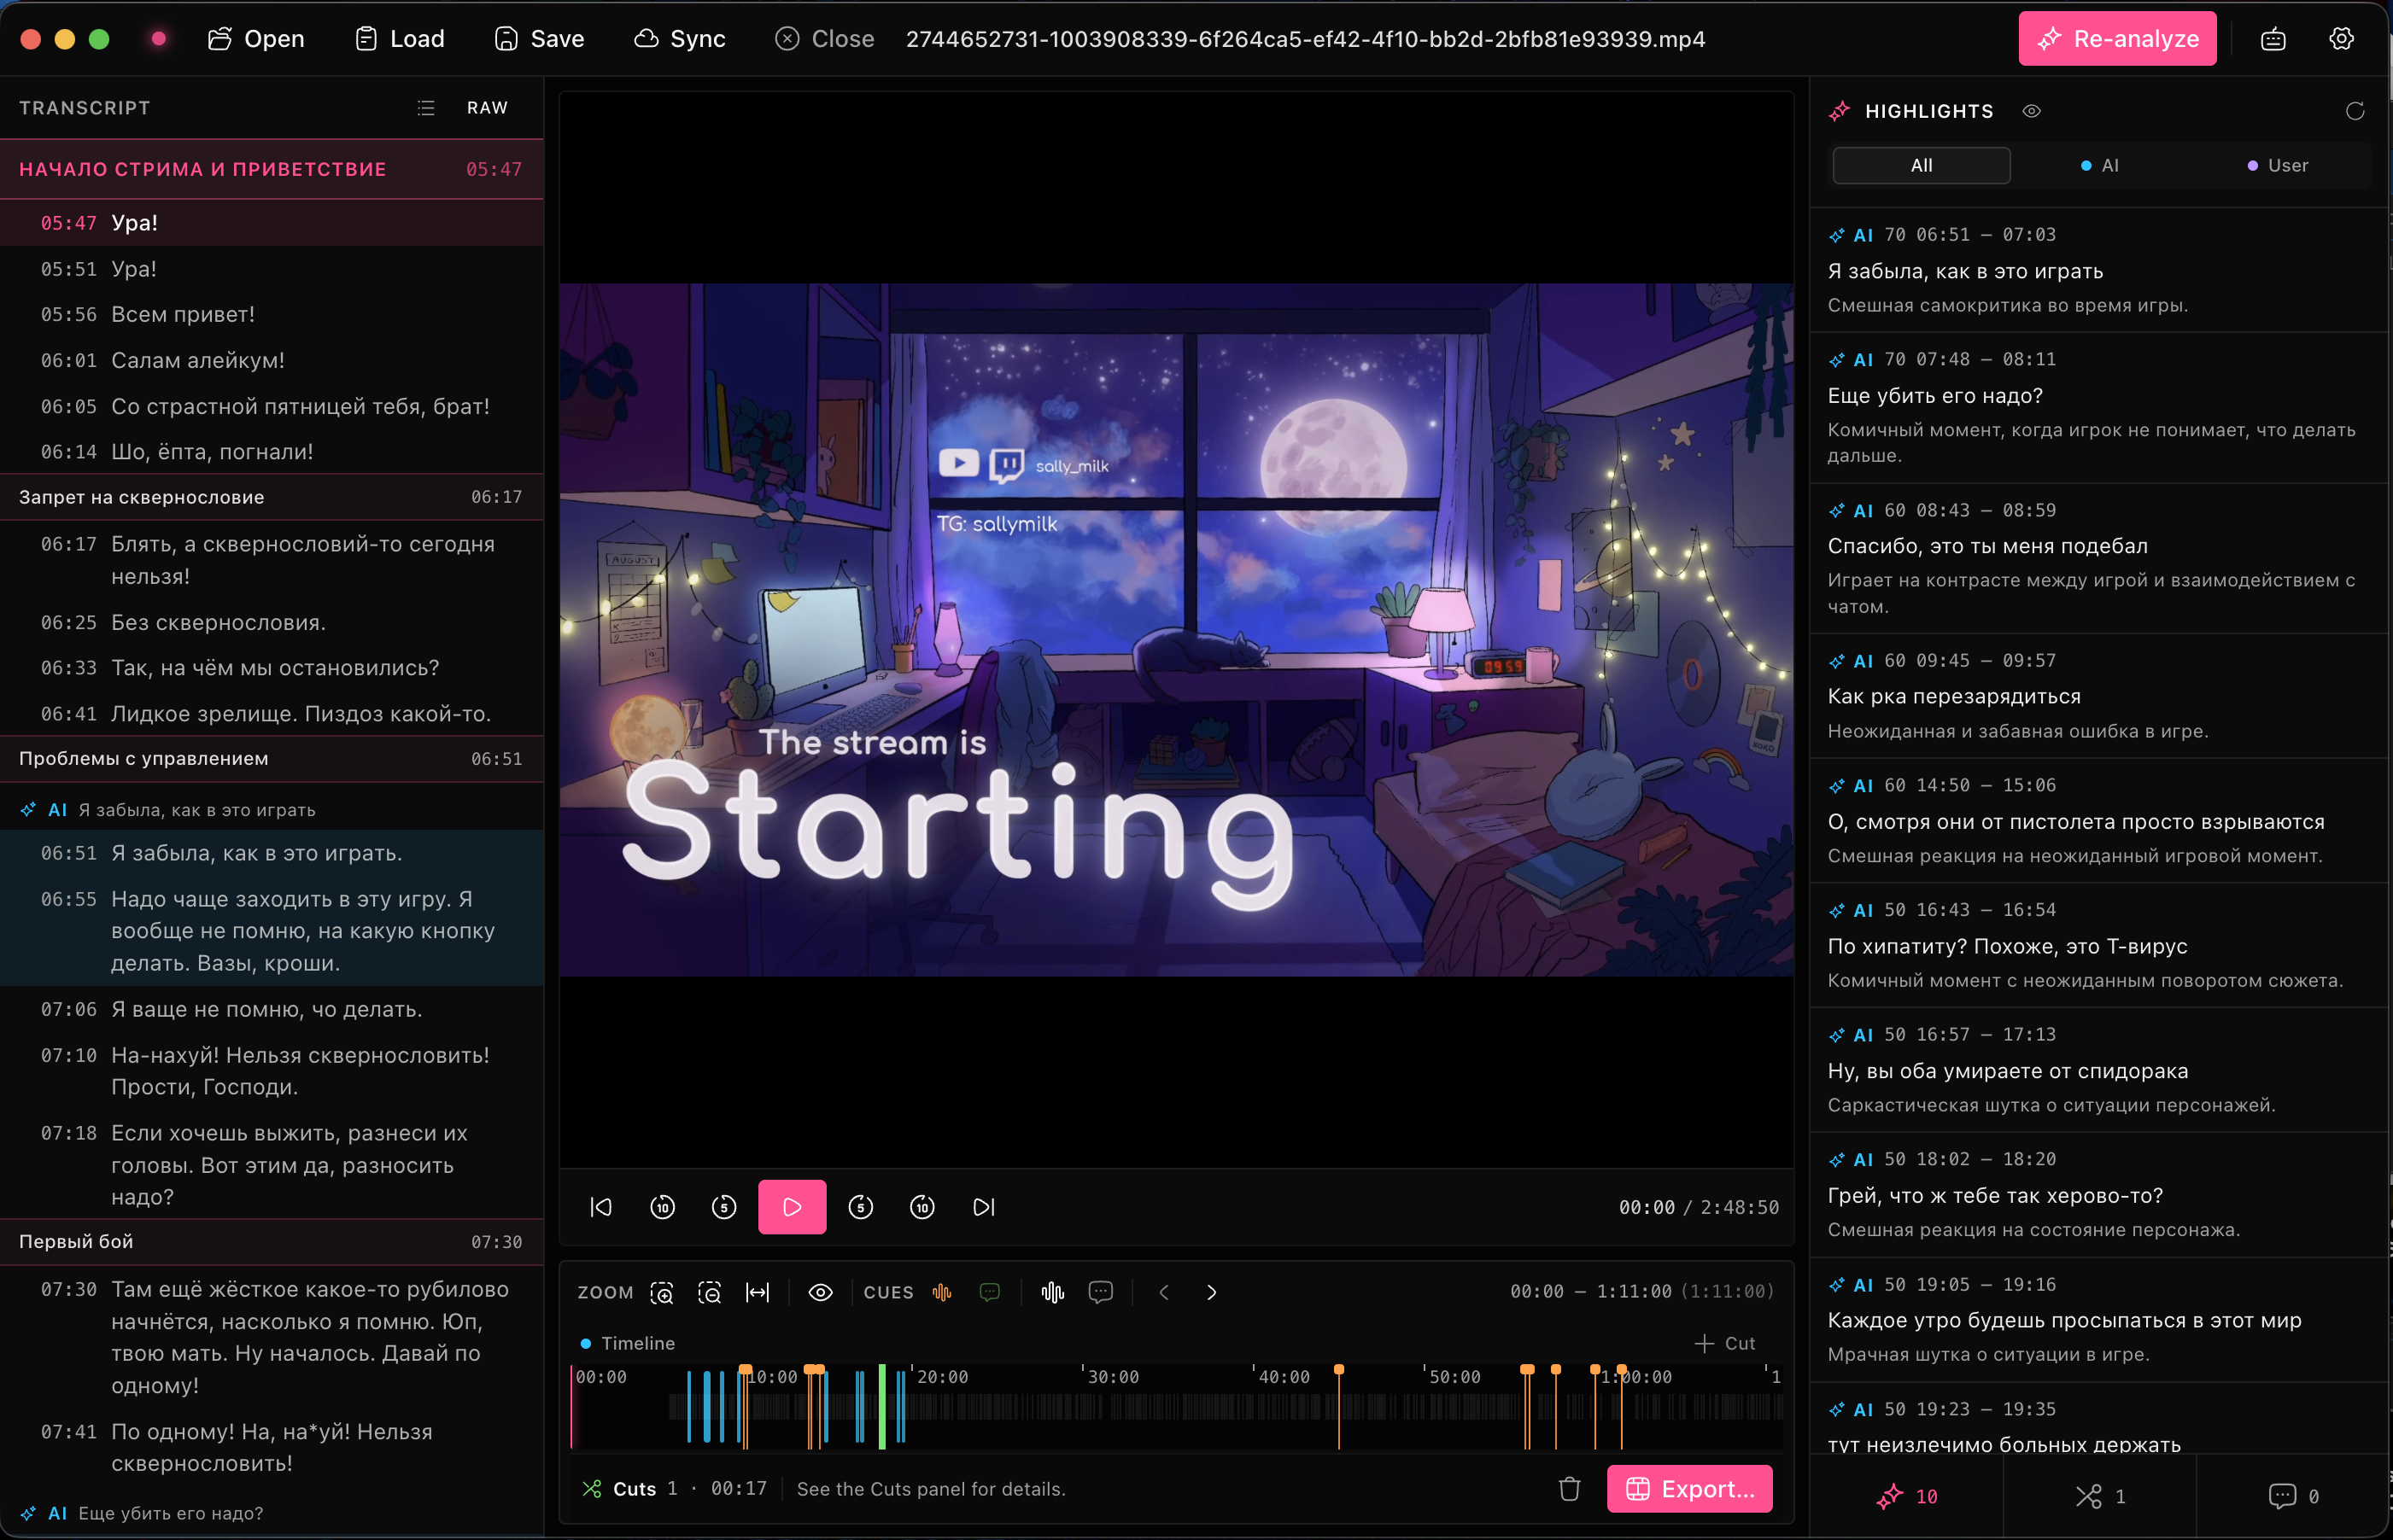
Task: Close the current video file
Action: tap(825, 39)
